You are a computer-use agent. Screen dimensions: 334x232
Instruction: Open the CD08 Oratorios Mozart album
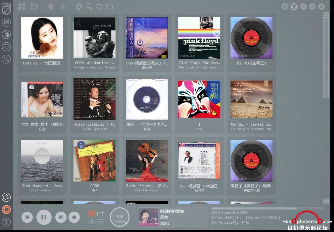point(95,38)
